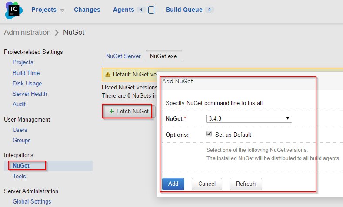Click the Build Queue count badge
The image size is (343, 207).
(210, 10)
